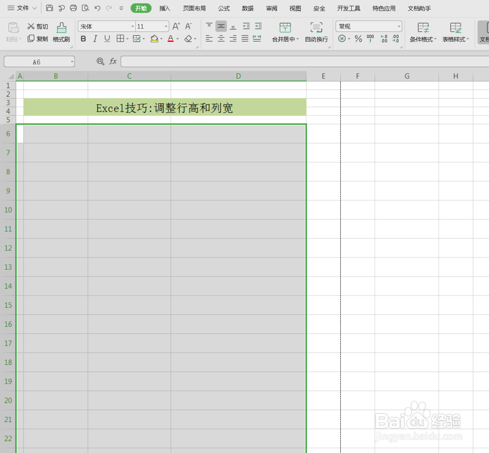This screenshot has height=453, width=489.
Task: Click the 表格样式 table style icon
Action: tap(455, 28)
